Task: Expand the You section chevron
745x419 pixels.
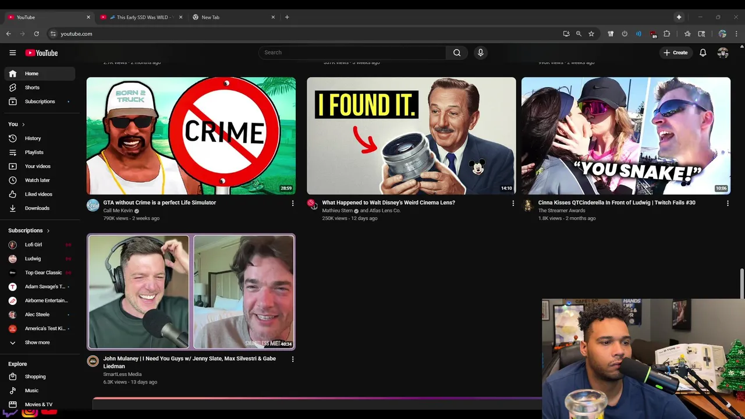Action: tap(23, 124)
